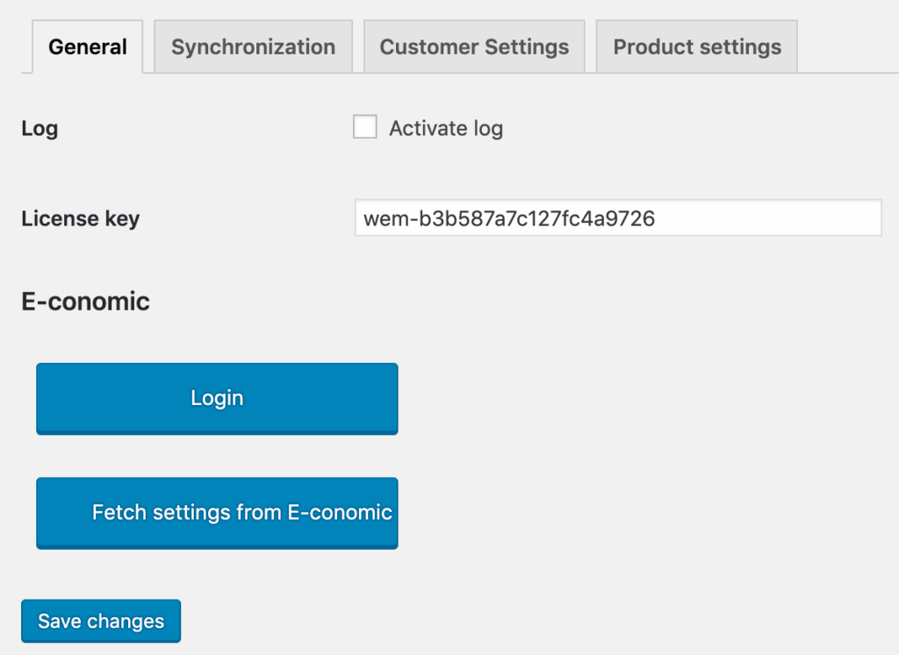Select the Customer Settings tab

tap(474, 47)
